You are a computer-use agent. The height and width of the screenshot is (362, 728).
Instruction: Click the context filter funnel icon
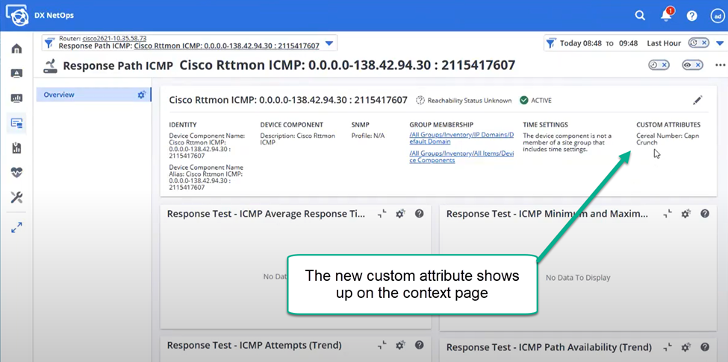[x=49, y=43]
